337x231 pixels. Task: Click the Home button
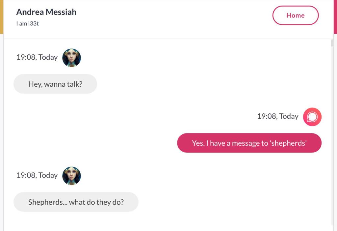[295, 15]
